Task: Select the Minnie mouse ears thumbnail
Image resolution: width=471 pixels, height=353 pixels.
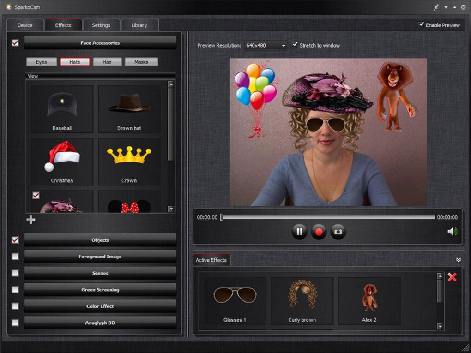Action: [129, 202]
